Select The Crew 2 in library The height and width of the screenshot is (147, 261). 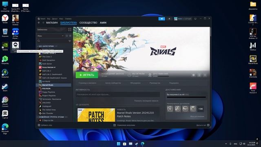coord(47,57)
